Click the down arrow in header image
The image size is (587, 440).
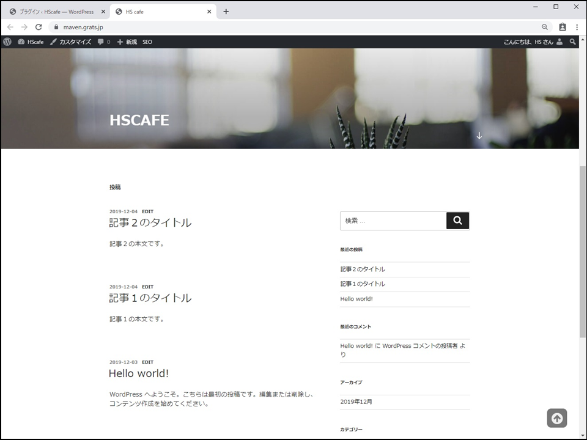click(x=479, y=136)
